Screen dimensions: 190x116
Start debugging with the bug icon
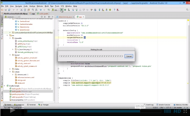[x=65, y=10]
